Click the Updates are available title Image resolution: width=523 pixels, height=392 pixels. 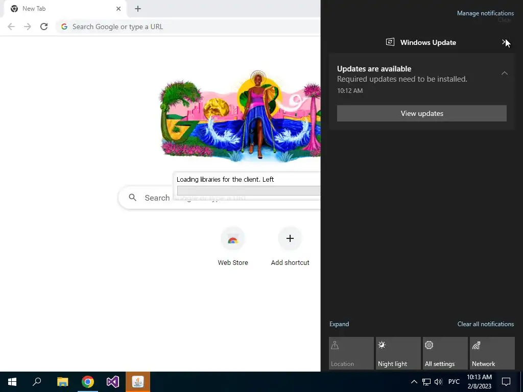374,69
